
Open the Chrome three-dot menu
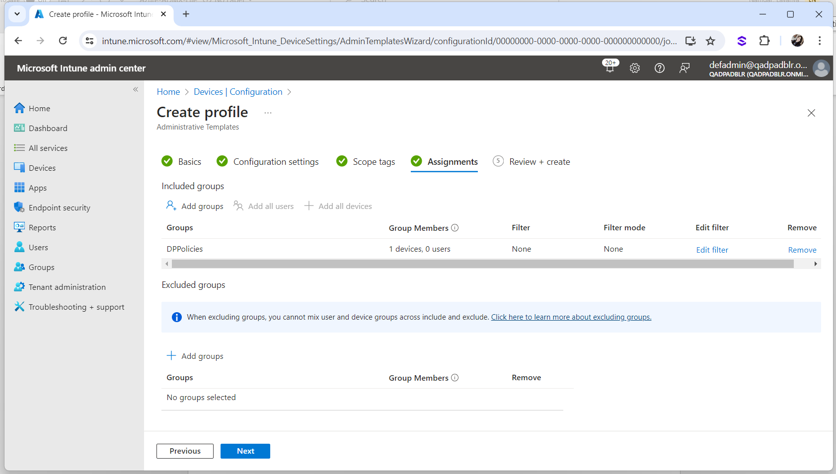point(820,41)
